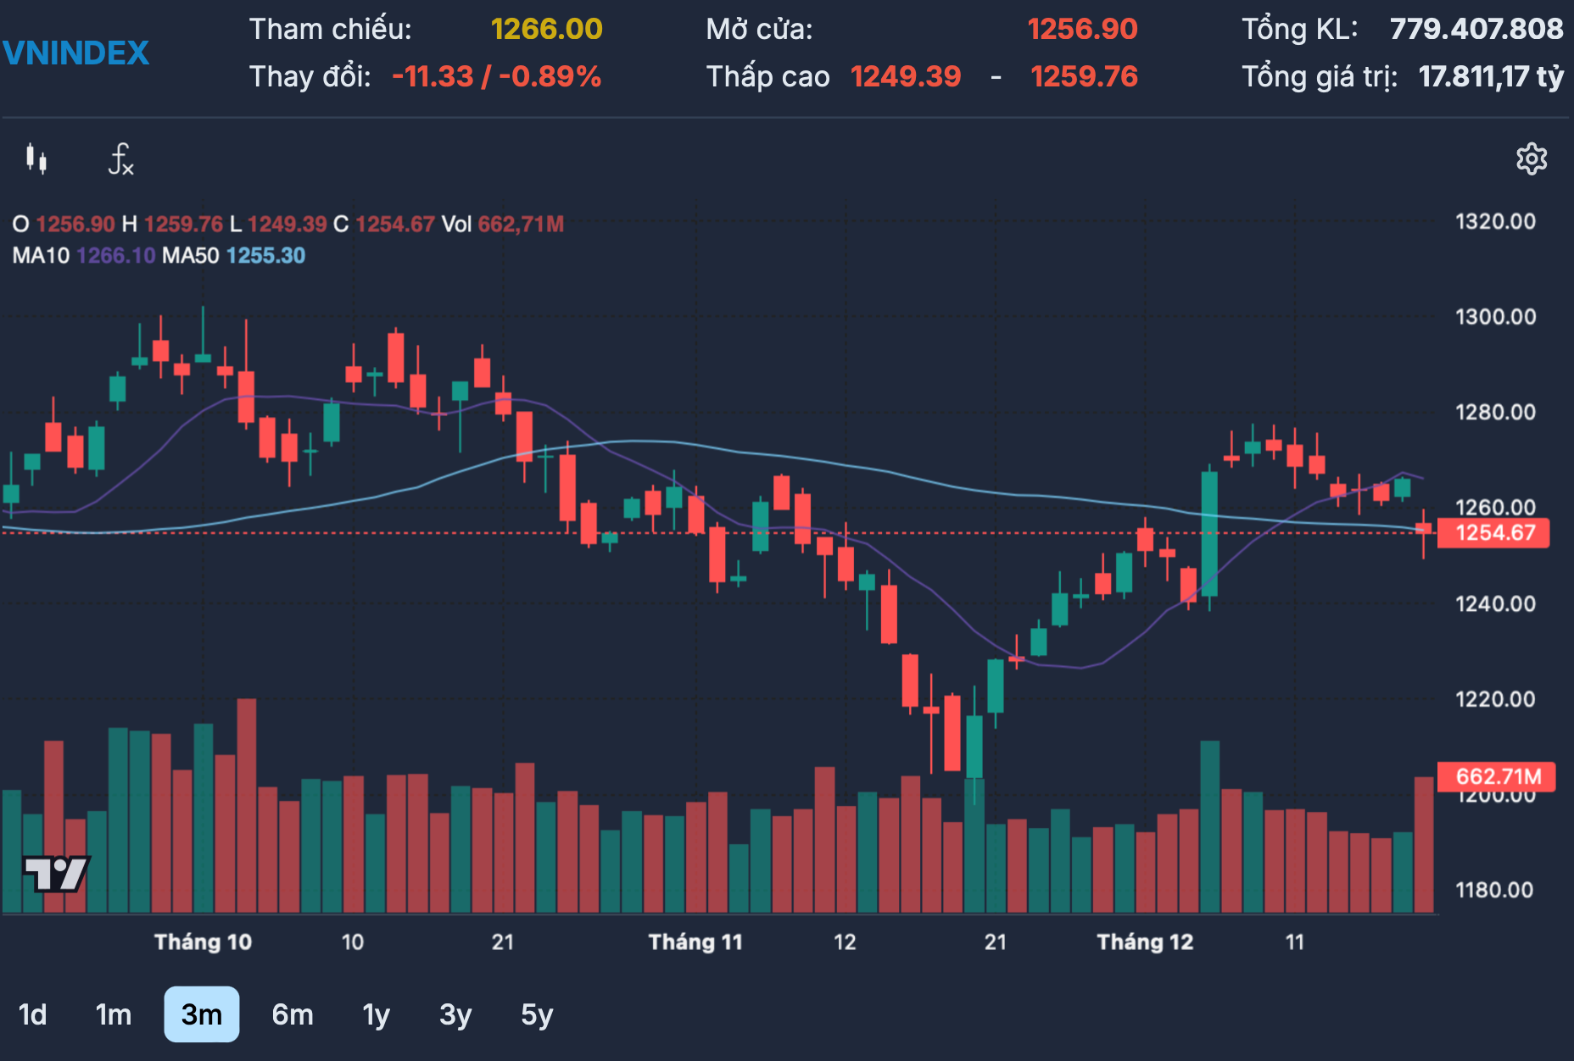Click the change value -11.33 / -0.89%

[x=496, y=76]
